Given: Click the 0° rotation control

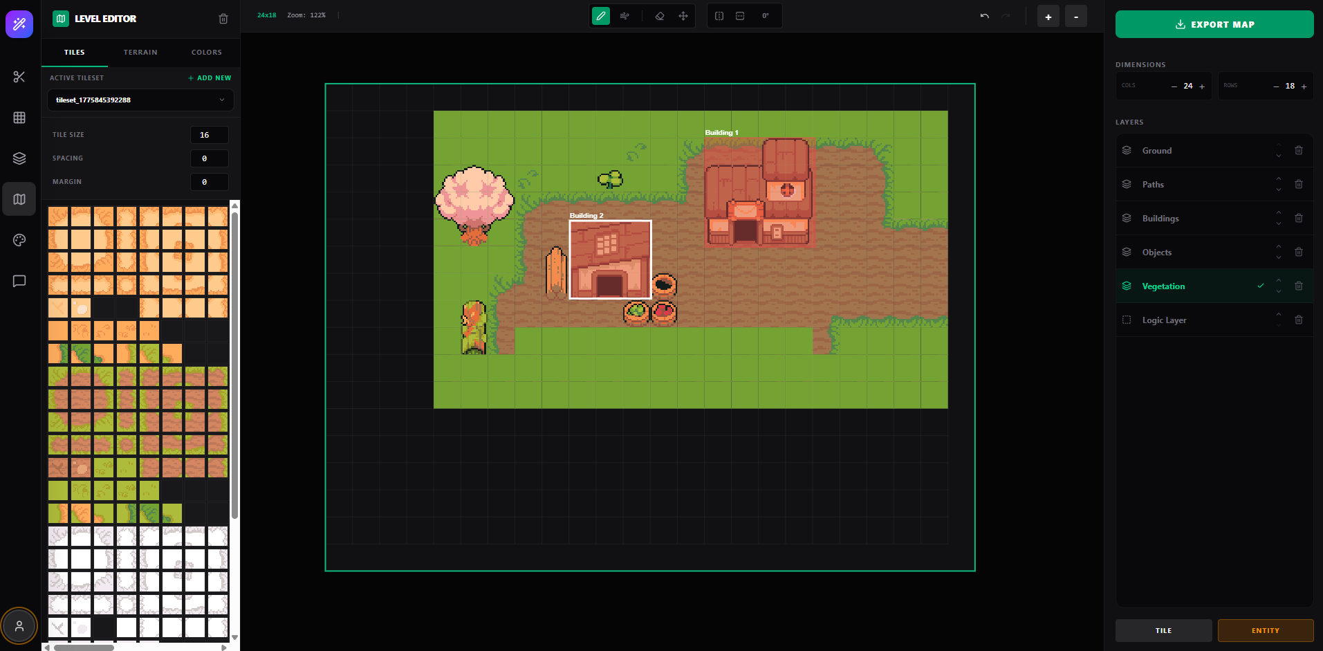Looking at the screenshot, I should [x=766, y=16].
